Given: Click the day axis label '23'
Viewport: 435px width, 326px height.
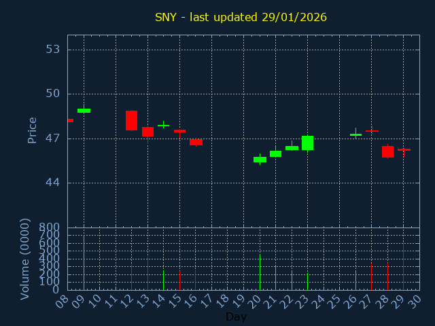Looking at the screenshot, I should (x=302, y=302).
